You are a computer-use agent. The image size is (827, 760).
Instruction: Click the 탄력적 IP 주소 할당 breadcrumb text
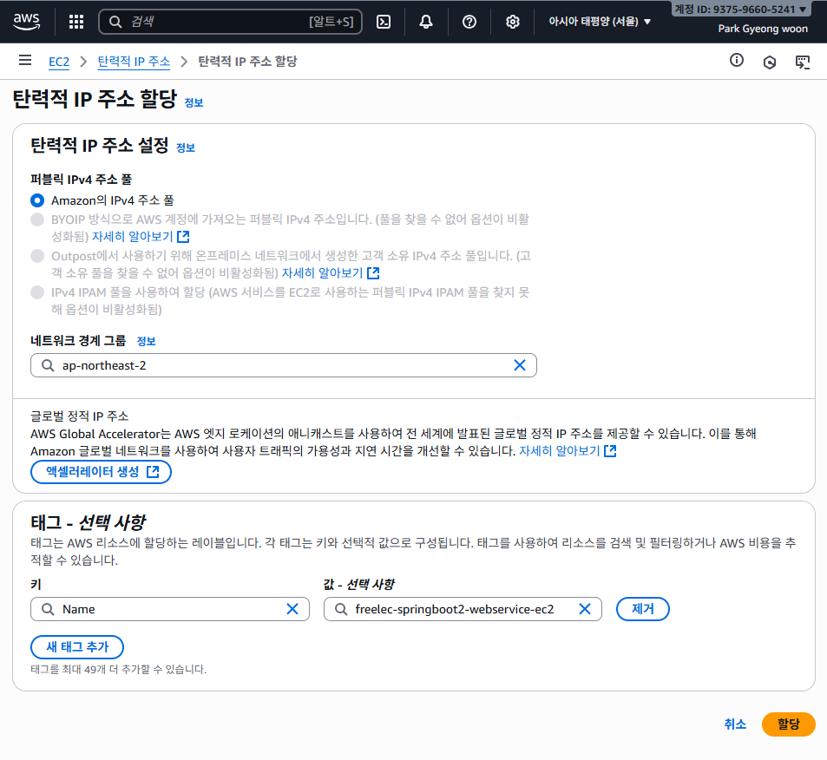coord(247,62)
